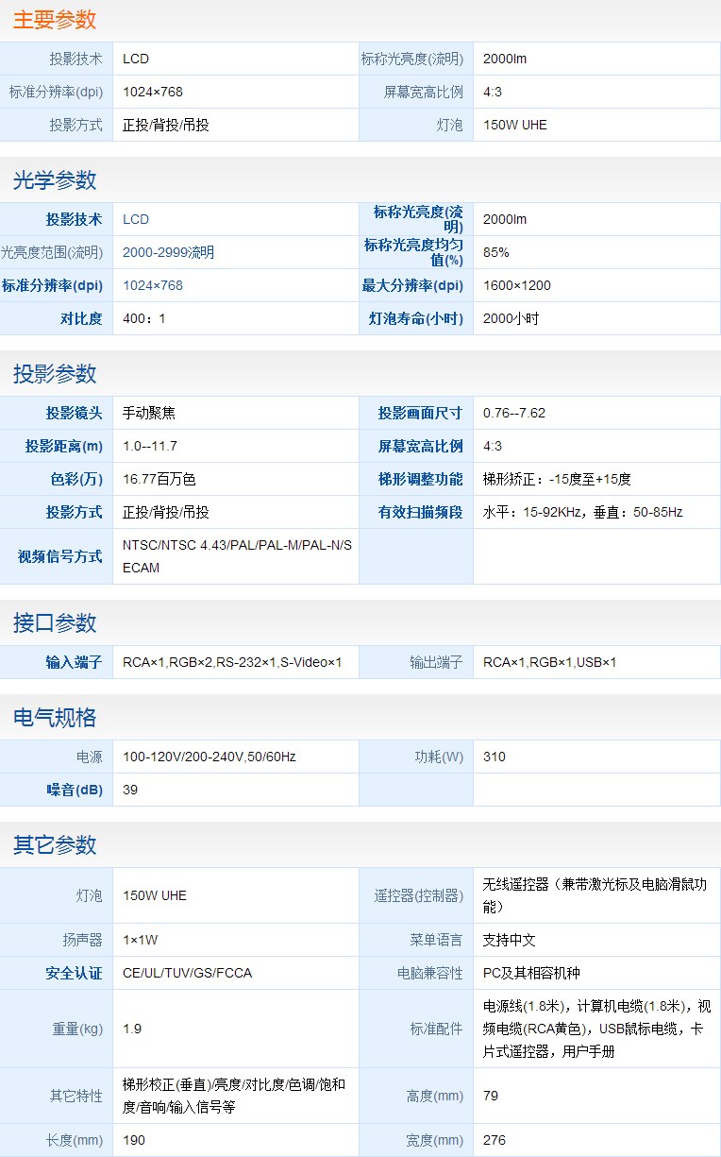
Task: Open the 投影画面尺寸 label link
Action: pyautogui.click(x=420, y=413)
